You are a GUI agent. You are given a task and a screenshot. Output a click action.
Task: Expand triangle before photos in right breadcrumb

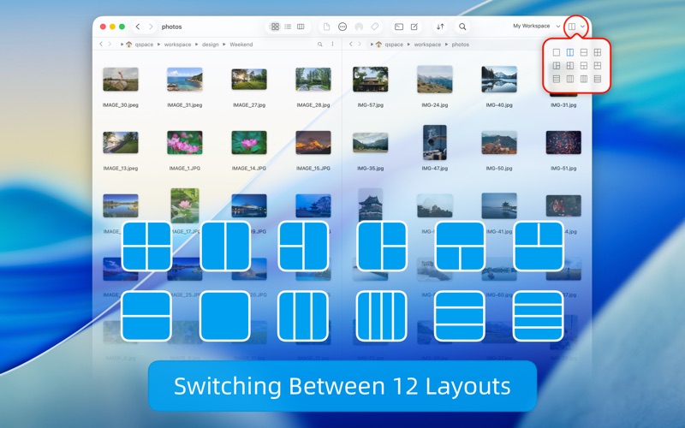[x=446, y=45]
